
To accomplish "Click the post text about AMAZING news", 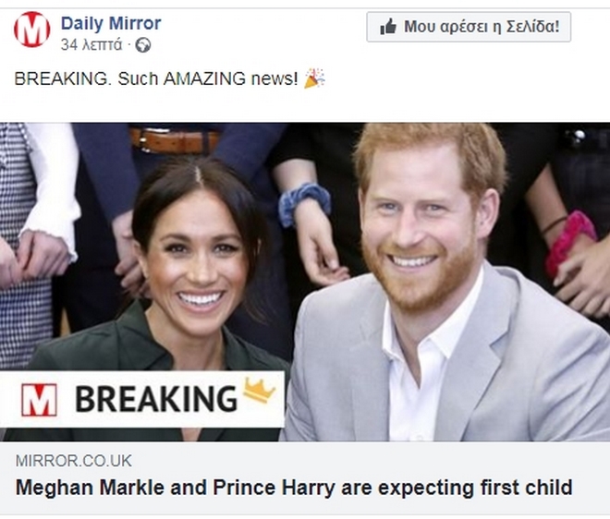I will coord(155,79).
